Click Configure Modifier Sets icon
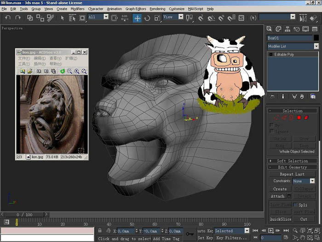Viewport: 322px width, 242px height. 313,96
